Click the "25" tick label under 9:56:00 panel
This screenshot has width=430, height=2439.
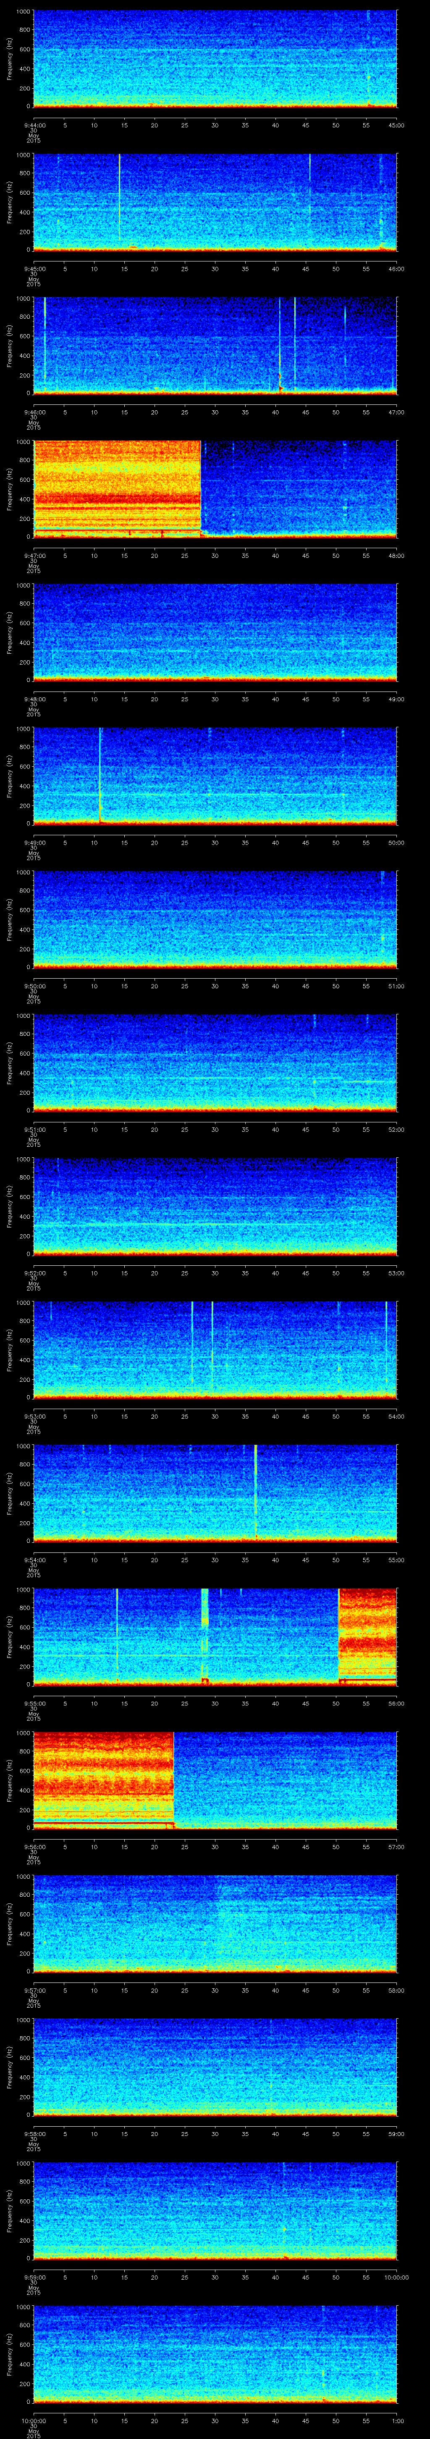[x=185, y=1846]
